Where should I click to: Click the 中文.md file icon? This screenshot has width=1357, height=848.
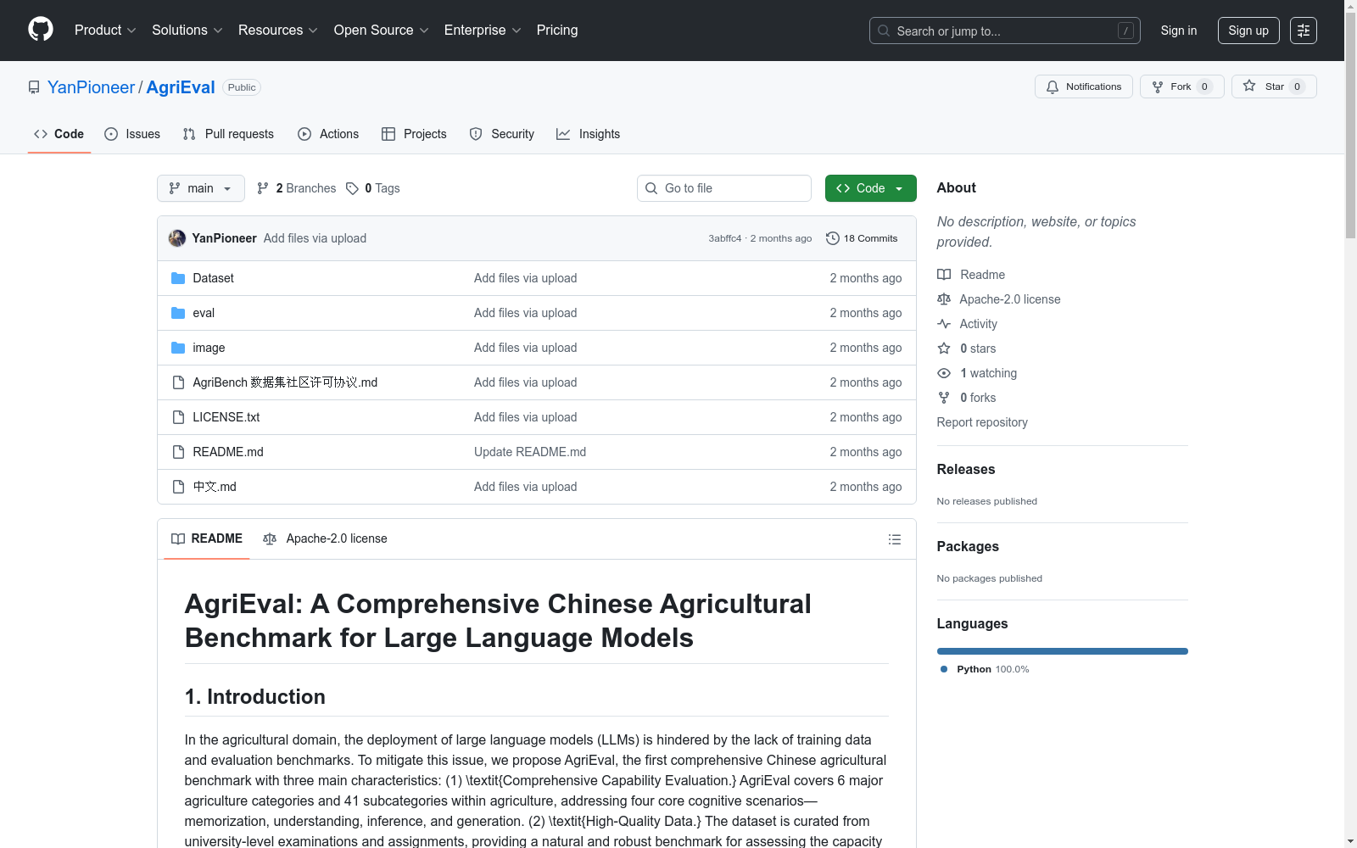(x=178, y=487)
